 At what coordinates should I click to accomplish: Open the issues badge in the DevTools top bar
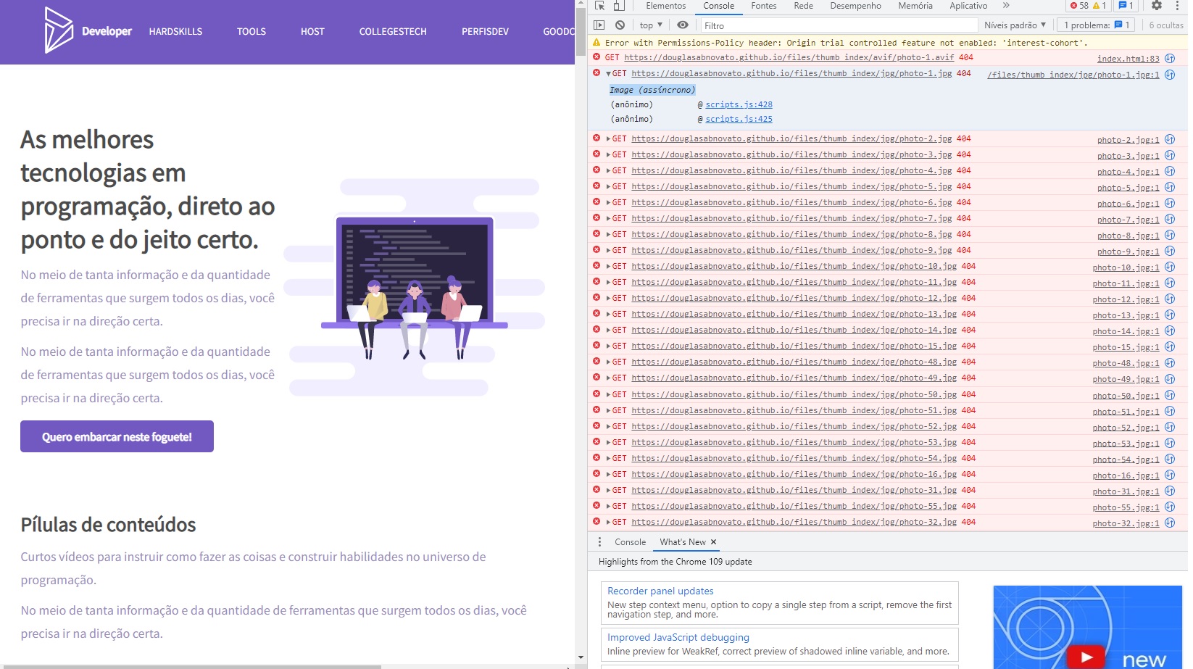tap(1126, 6)
